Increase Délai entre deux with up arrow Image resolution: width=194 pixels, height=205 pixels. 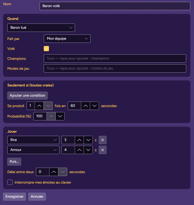[x=54, y=172]
